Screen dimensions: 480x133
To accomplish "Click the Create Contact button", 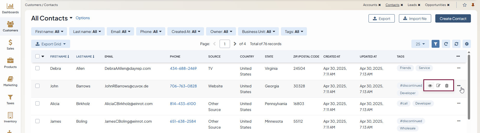I will pyautogui.click(x=453, y=19).
